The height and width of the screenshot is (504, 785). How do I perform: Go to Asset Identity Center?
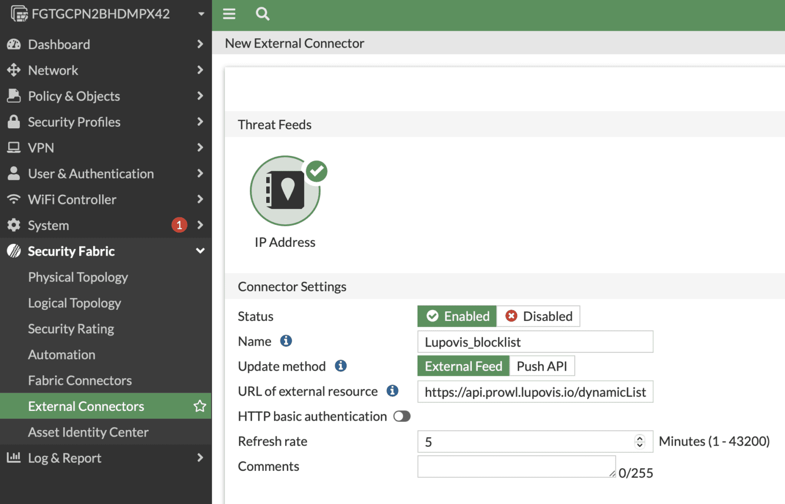coord(88,432)
